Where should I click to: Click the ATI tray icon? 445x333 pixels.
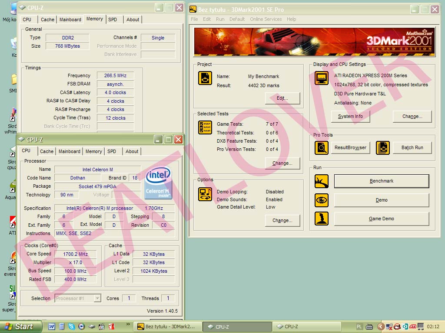click(413, 327)
